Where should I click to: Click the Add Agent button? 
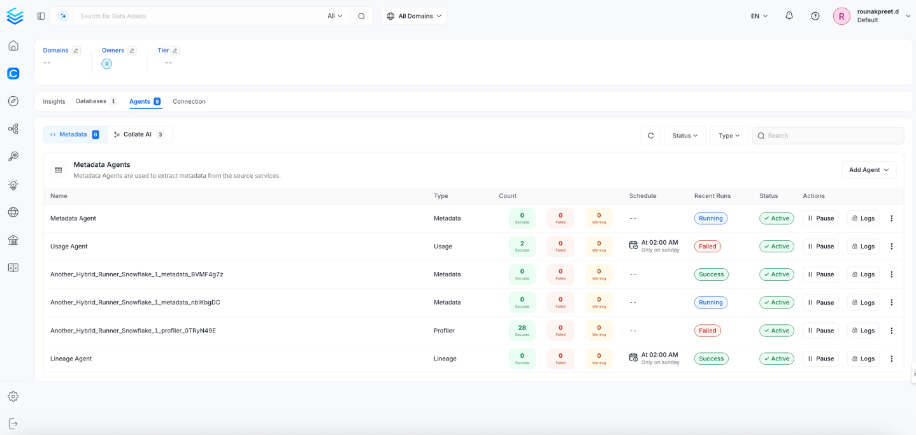click(x=868, y=169)
